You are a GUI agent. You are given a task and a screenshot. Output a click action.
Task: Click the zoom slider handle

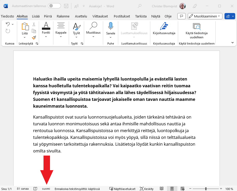point(206,189)
